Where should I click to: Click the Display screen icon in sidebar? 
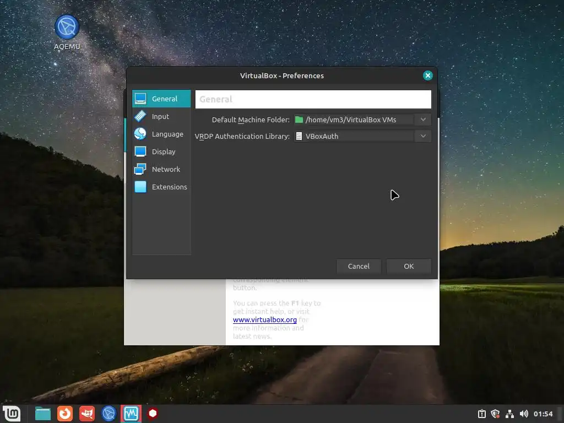click(x=140, y=151)
